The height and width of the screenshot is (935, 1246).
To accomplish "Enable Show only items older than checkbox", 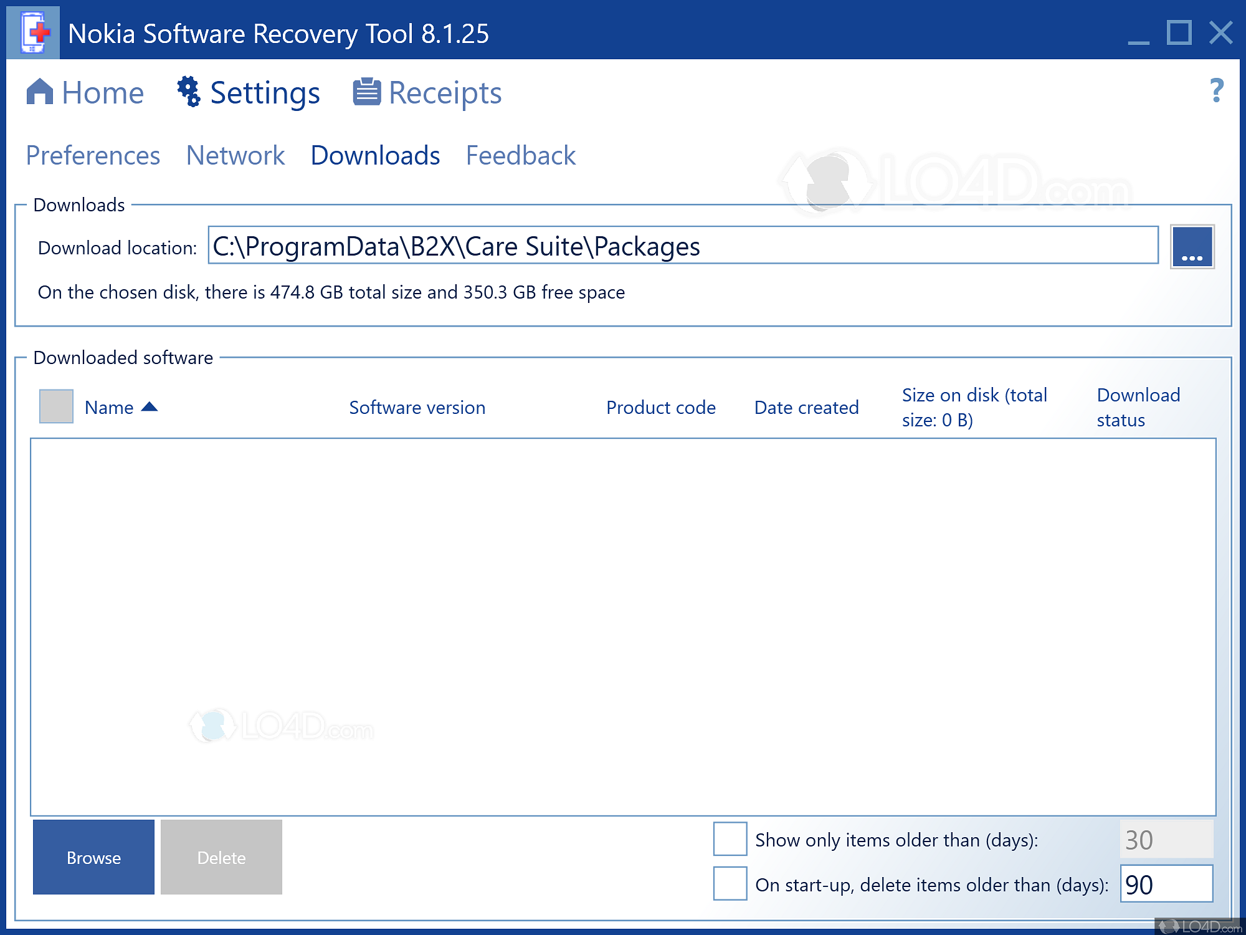I will pos(730,839).
